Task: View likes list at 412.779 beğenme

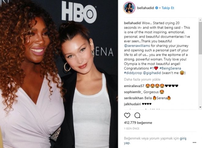Action: [x=138, y=123]
